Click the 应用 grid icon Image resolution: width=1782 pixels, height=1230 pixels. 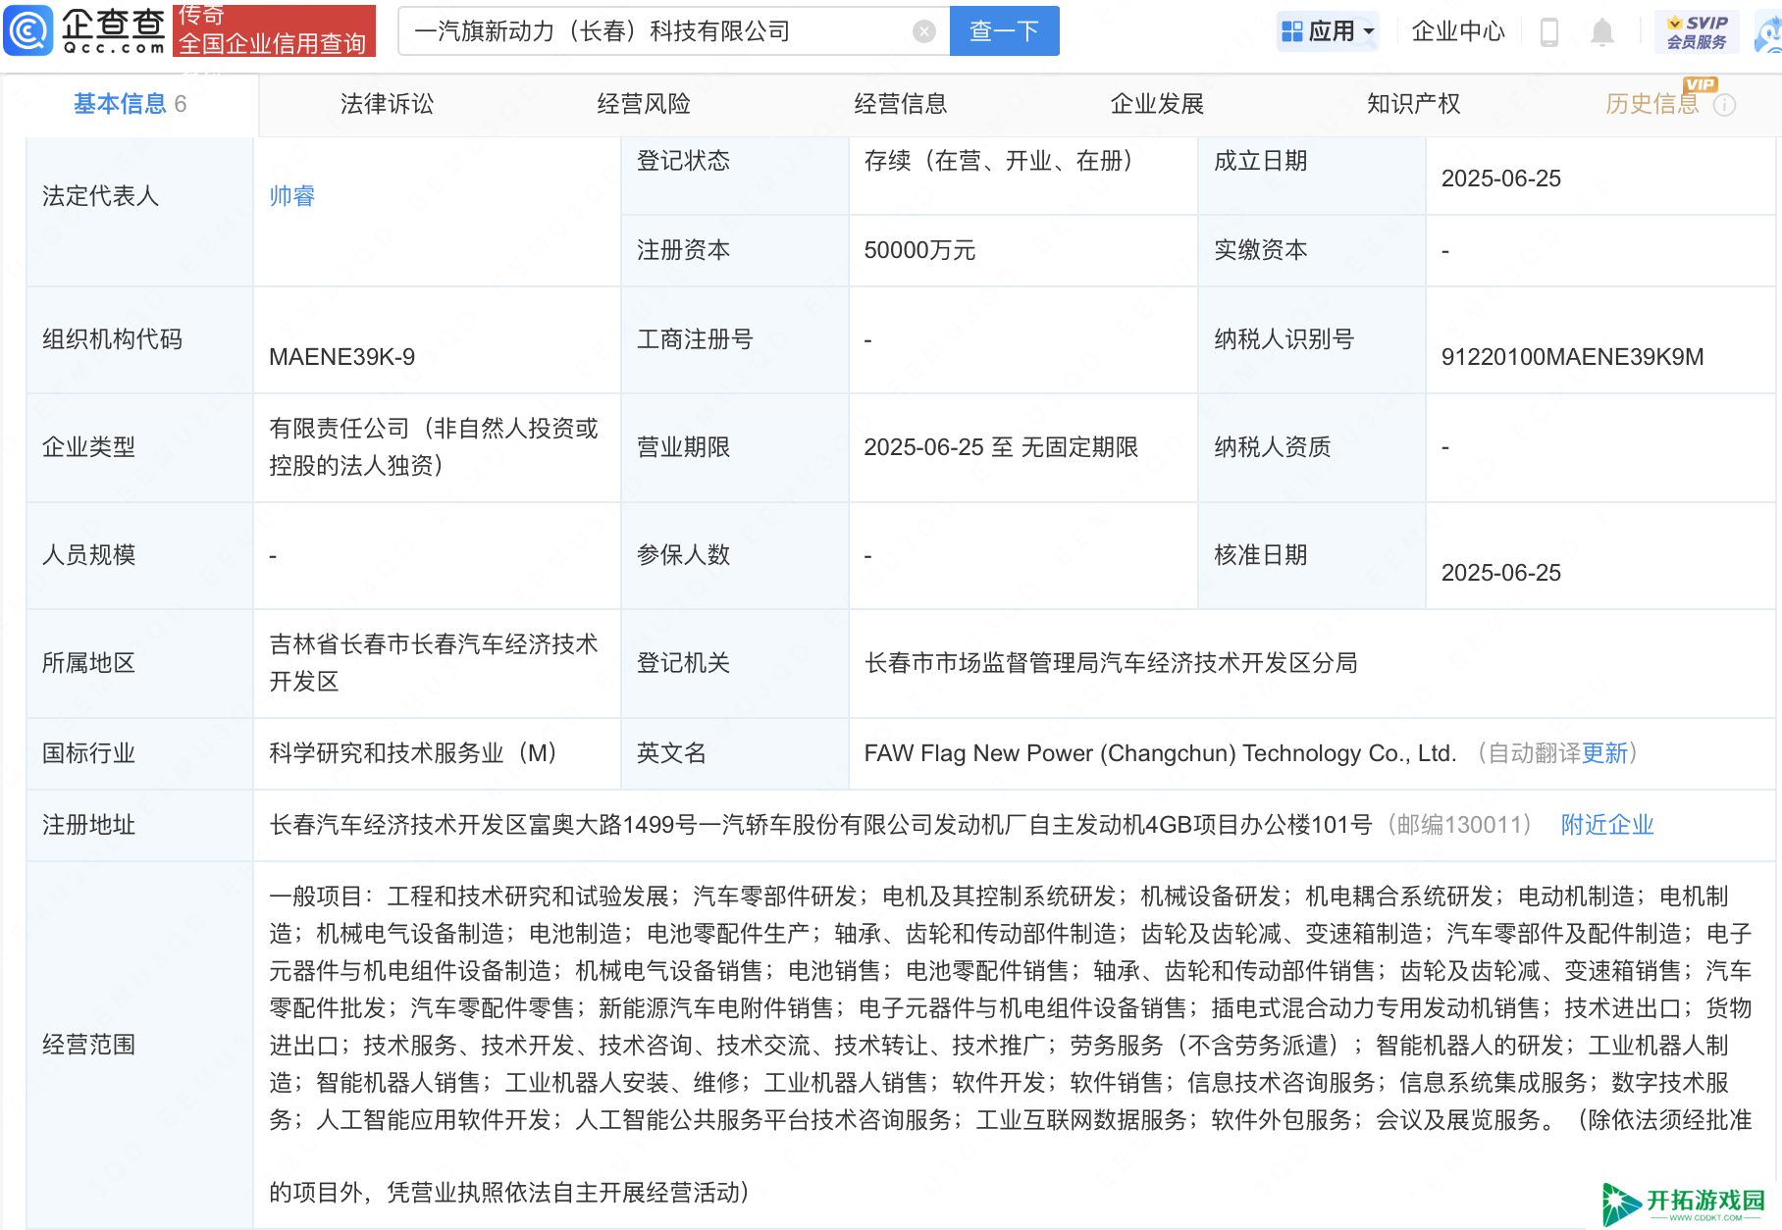point(1291,31)
